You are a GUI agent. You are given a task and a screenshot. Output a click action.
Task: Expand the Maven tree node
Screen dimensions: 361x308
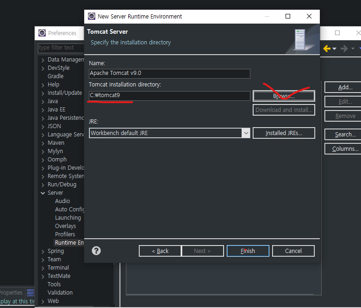(43, 143)
